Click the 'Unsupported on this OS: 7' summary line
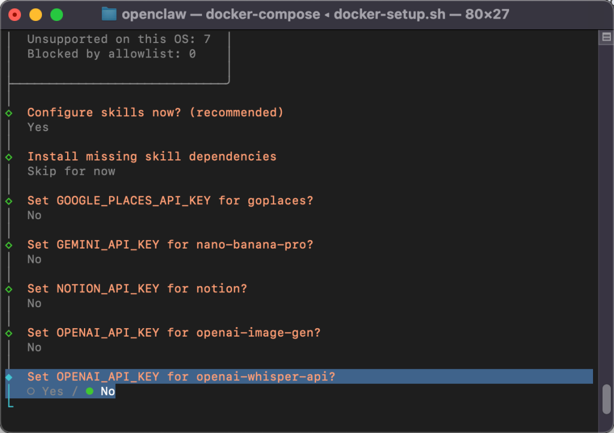This screenshot has height=433, width=614. (119, 38)
